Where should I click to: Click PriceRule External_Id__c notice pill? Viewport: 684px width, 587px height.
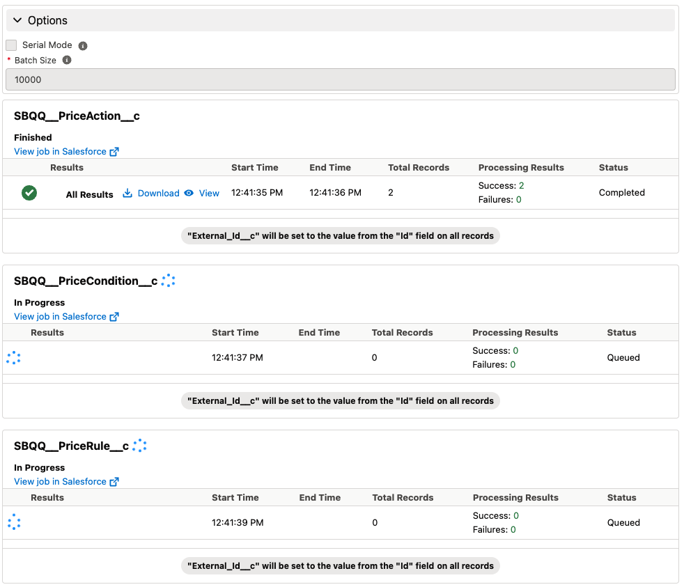click(340, 565)
